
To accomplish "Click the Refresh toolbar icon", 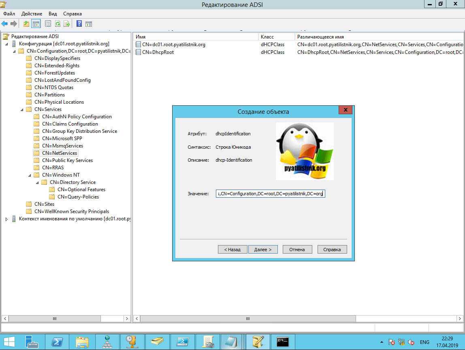I will click(58, 24).
